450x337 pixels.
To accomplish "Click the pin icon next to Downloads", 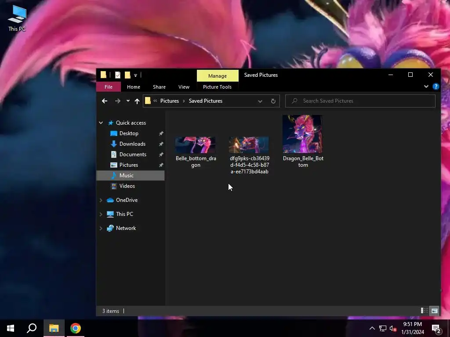I will point(161,144).
